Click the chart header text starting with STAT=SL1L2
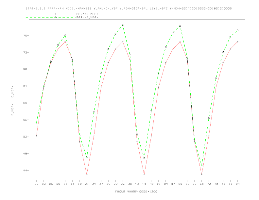 point(129,8)
